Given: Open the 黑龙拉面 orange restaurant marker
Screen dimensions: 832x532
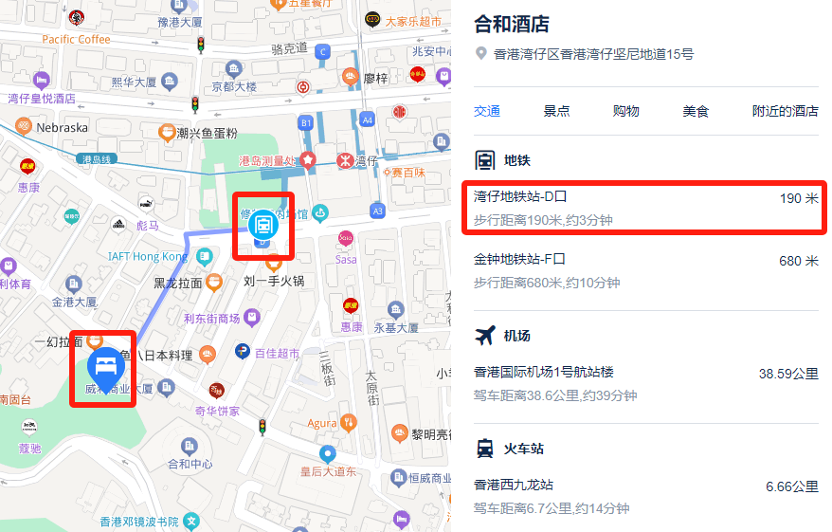Looking at the screenshot, I should coord(214,283).
